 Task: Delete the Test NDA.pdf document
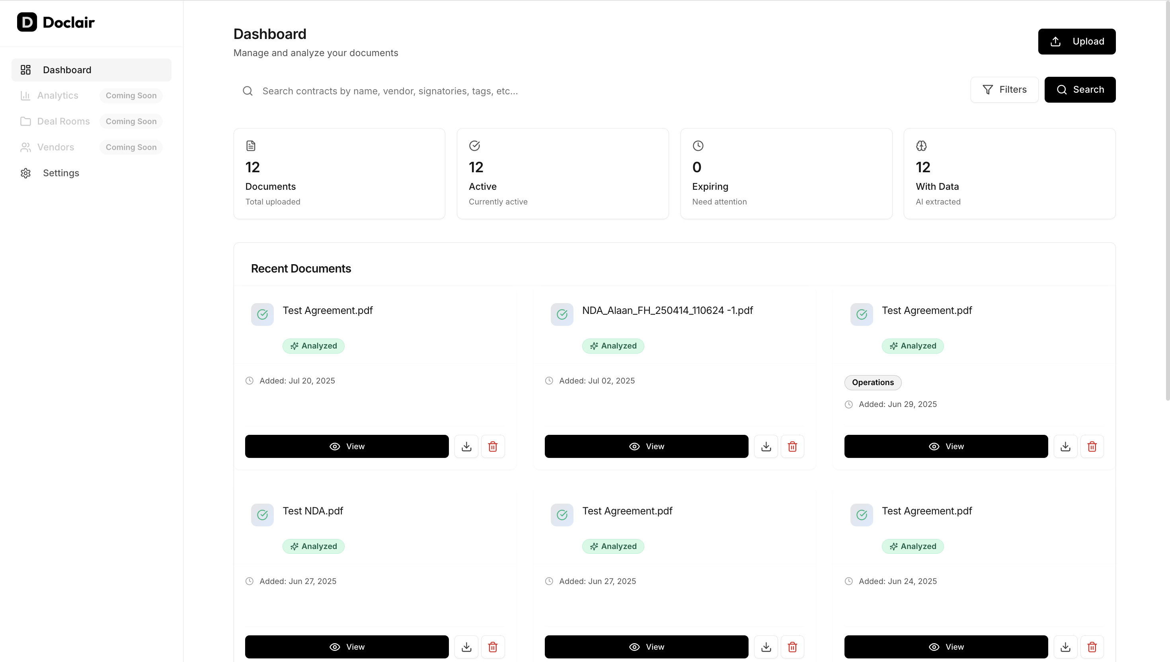click(492, 646)
